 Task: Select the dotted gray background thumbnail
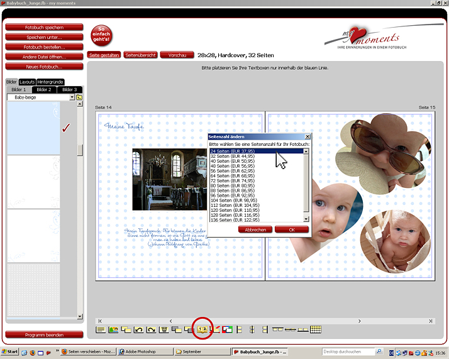33,290
